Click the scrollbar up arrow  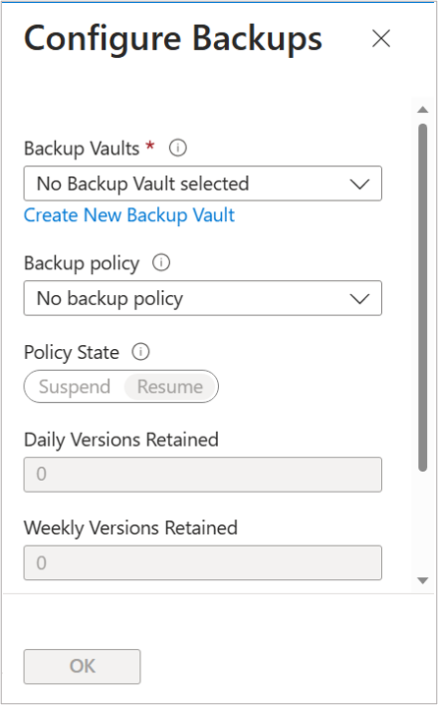tap(422, 110)
